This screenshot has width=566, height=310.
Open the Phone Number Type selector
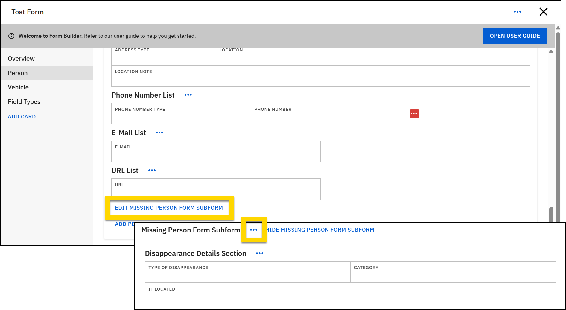pyautogui.click(x=181, y=115)
